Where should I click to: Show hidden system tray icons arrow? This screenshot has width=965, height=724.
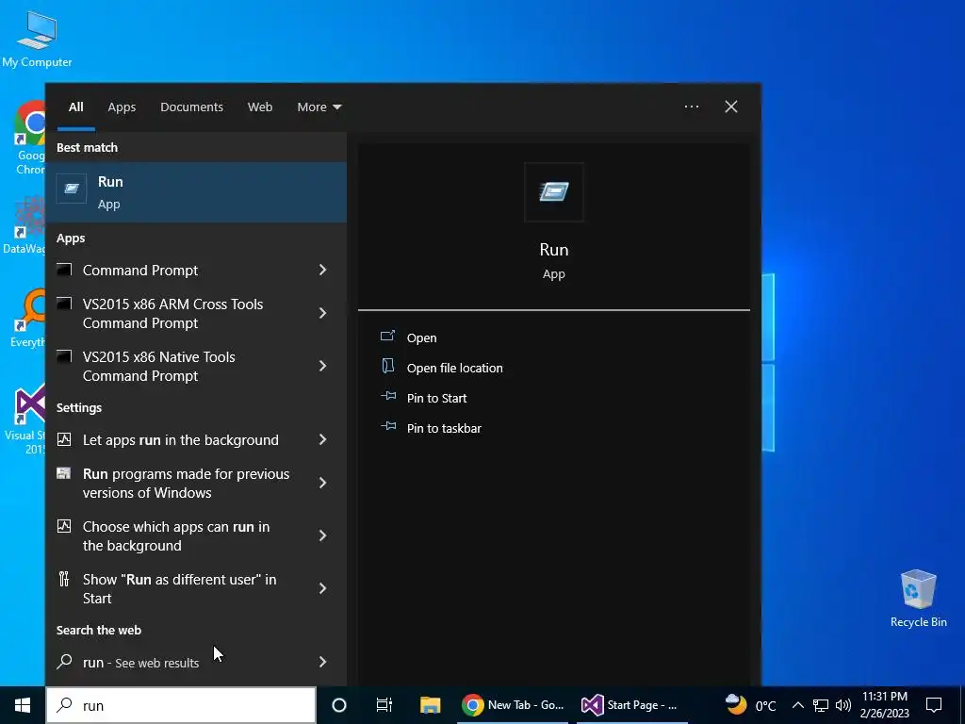(x=797, y=705)
